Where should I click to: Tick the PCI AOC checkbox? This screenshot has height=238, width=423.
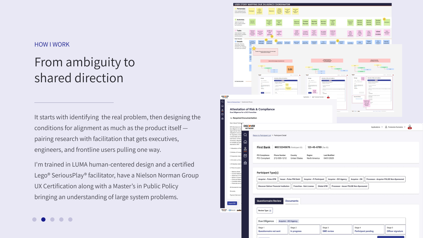(230, 160)
